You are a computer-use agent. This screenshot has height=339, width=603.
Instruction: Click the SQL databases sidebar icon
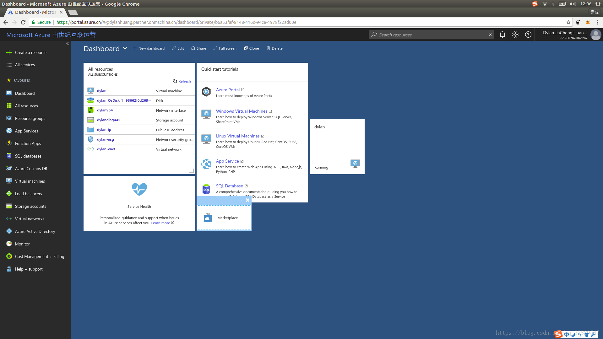pos(9,156)
